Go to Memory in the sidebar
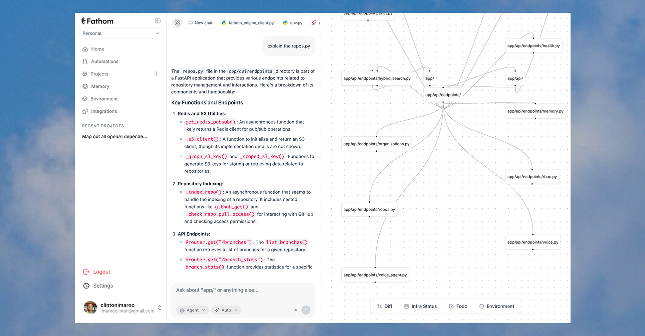The height and width of the screenshot is (336, 645). point(100,86)
